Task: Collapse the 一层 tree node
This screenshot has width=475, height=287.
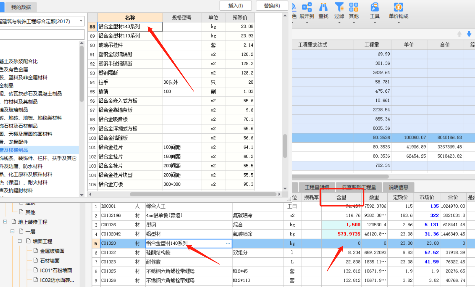Action: point(12,231)
